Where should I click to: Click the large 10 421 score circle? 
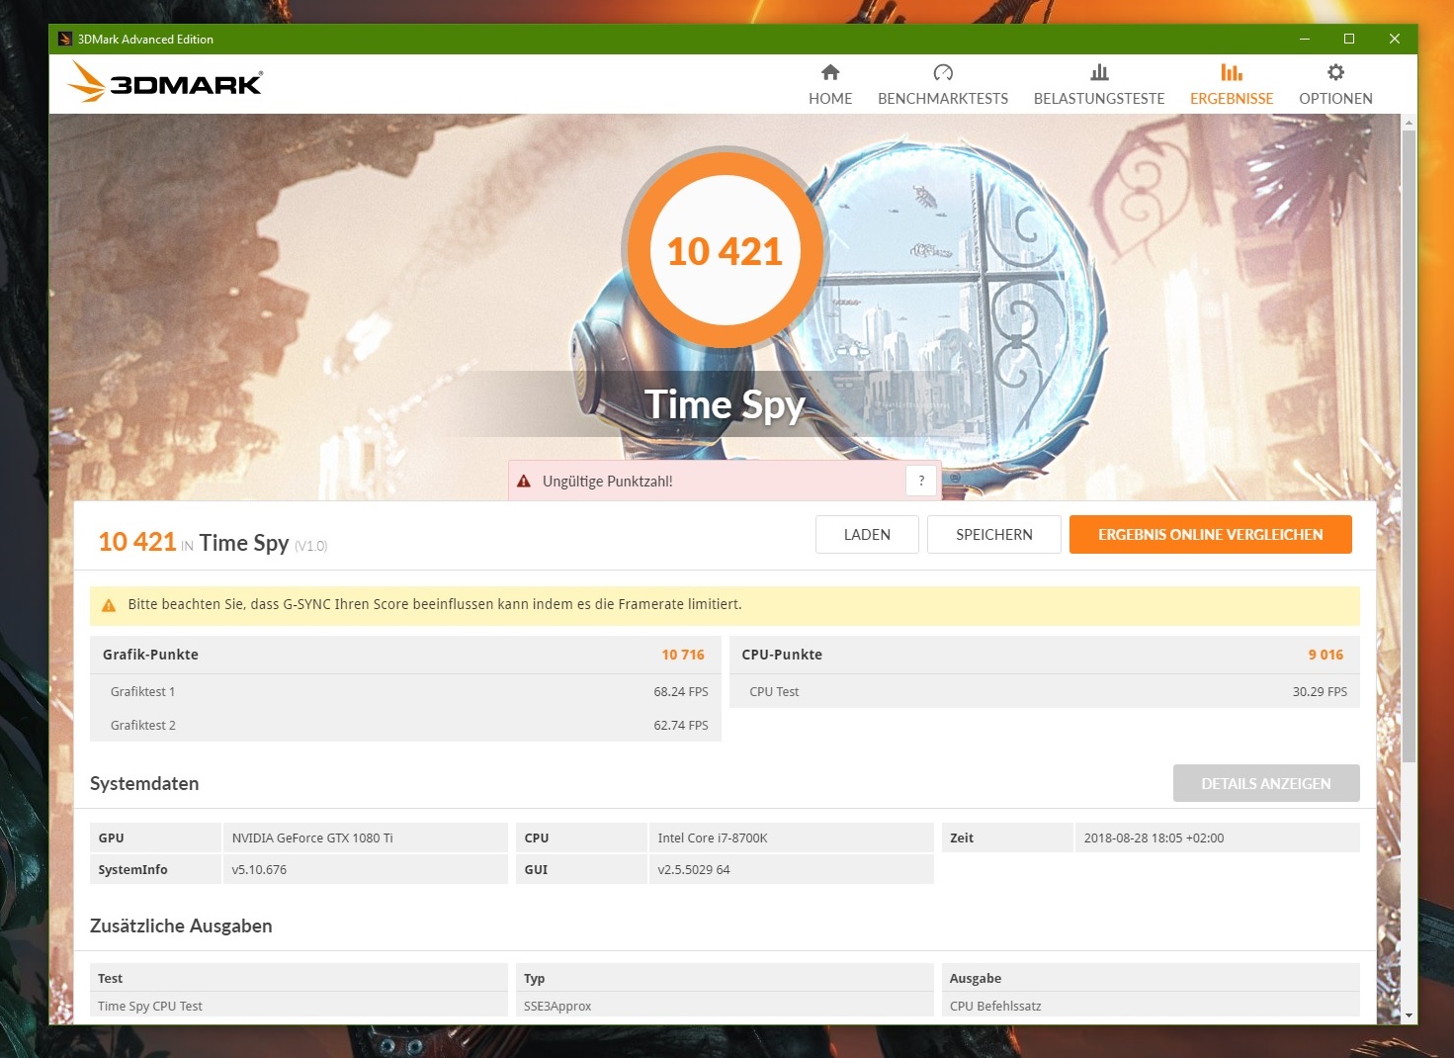click(x=725, y=250)
